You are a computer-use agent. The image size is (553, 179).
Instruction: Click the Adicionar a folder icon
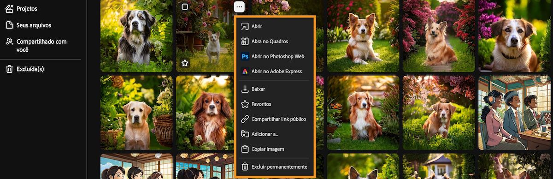pos(245,134)
